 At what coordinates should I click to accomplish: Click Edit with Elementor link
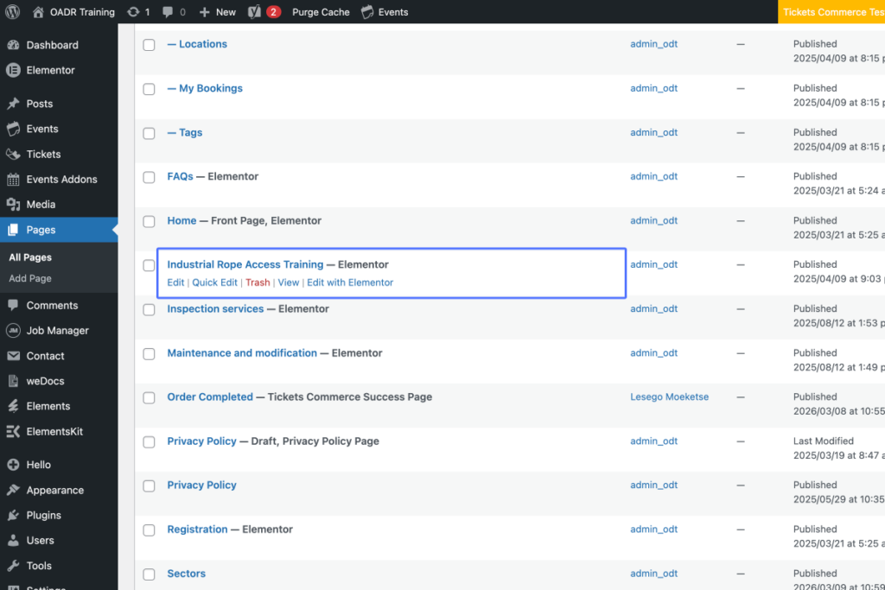pos(350,282)
